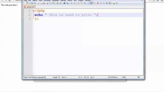Screen dimensions: 164x92
Task: Click line number 1 in the margin
Action: (29, 11)
